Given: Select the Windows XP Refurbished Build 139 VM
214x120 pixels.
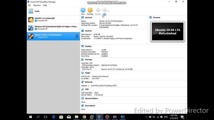Looking at the screenshot, I should [53, 28].
